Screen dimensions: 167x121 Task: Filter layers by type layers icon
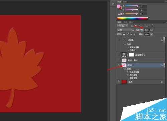tap(140, 26)
